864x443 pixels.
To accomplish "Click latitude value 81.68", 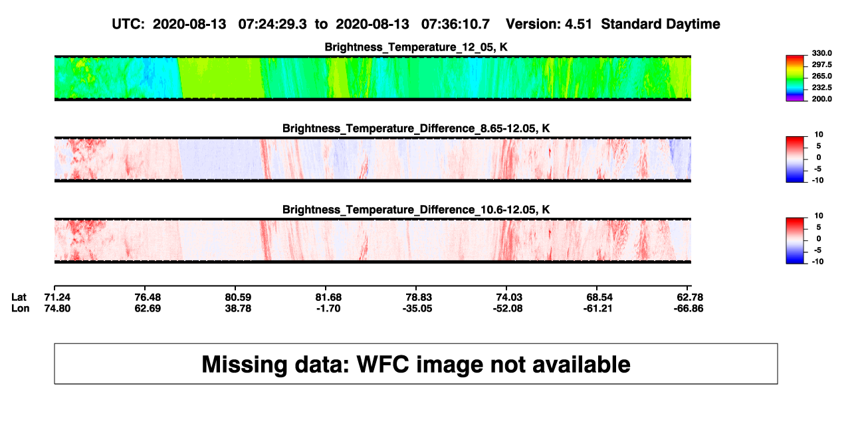I will pos(328,297).
